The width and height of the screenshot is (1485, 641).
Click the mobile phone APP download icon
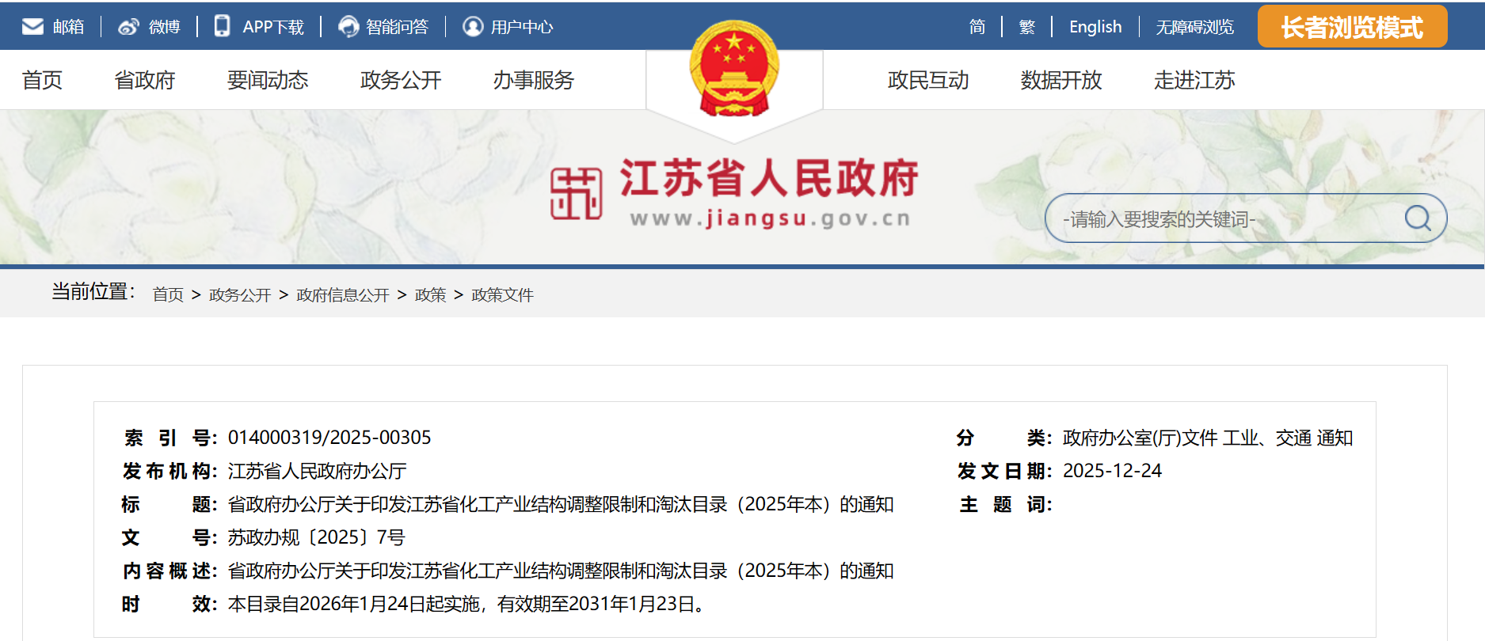tap(223, 26)
